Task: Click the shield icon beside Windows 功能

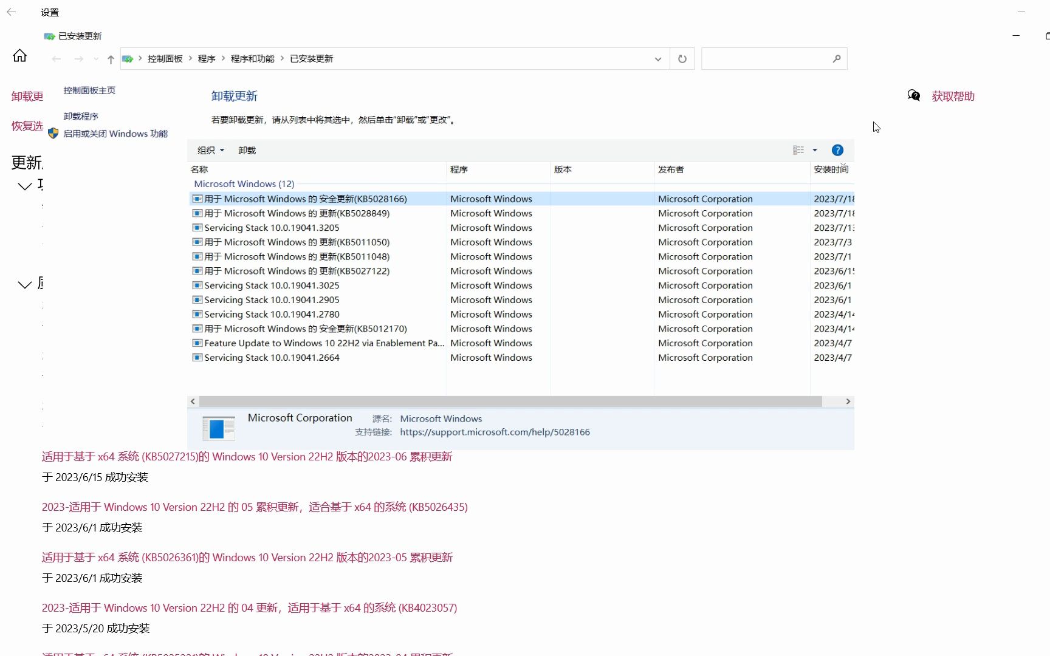Action: (x=53, y=134)
